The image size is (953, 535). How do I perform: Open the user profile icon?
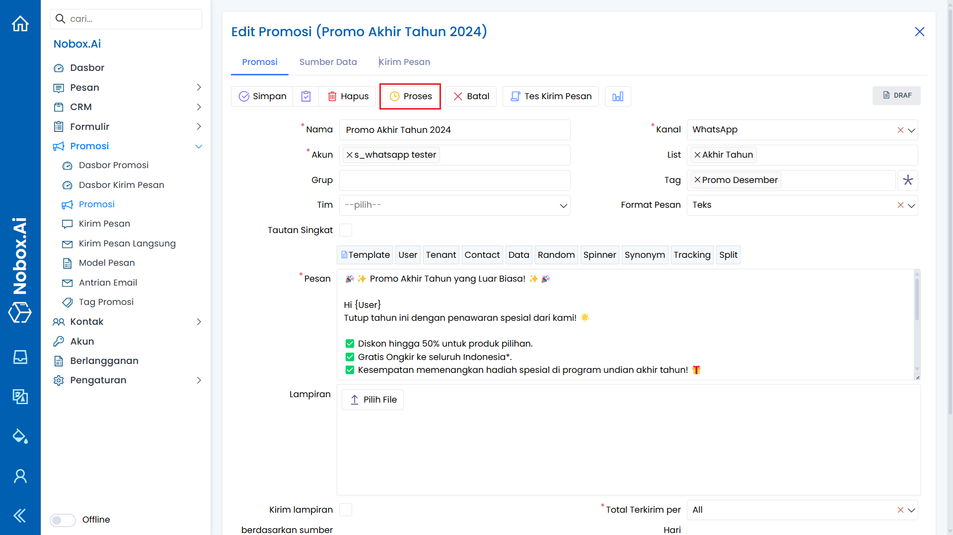(20, 476)
